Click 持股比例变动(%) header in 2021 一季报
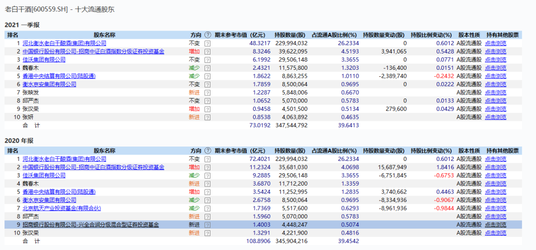The image size is (536, 250). click(431, 35)
